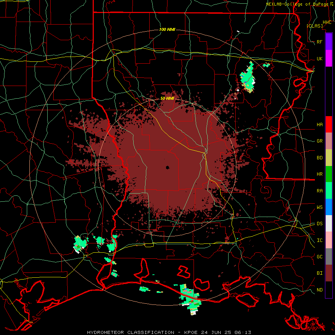
Task: Click the BI legend label
Action: click(x=319, y=273)
